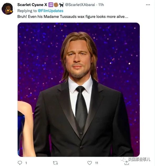Click the display name Scarlet Cyane X

point(32,5)
